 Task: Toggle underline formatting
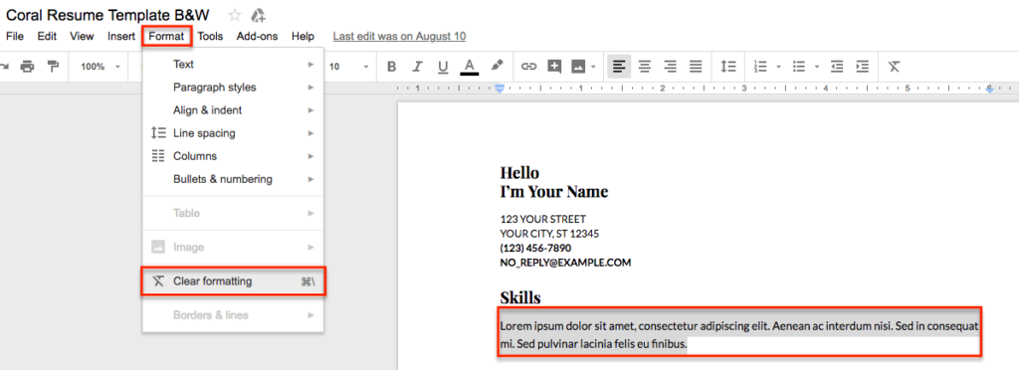click(443, 67)
